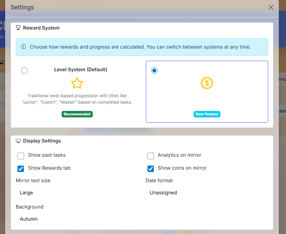The height and width of the screenshot is (234, 286).
Task: Enable the Show past tasks checkbox
Action: [21, 155]
